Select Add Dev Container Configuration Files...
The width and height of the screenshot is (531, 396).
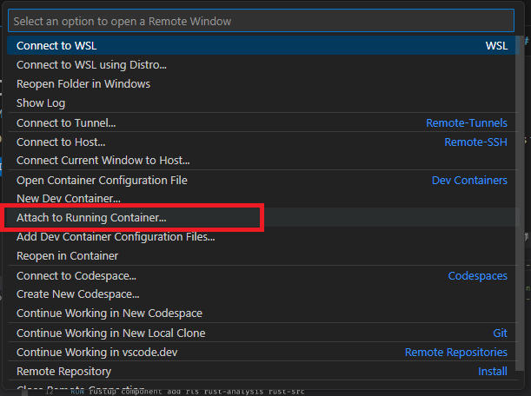click(x=263, y=236)
